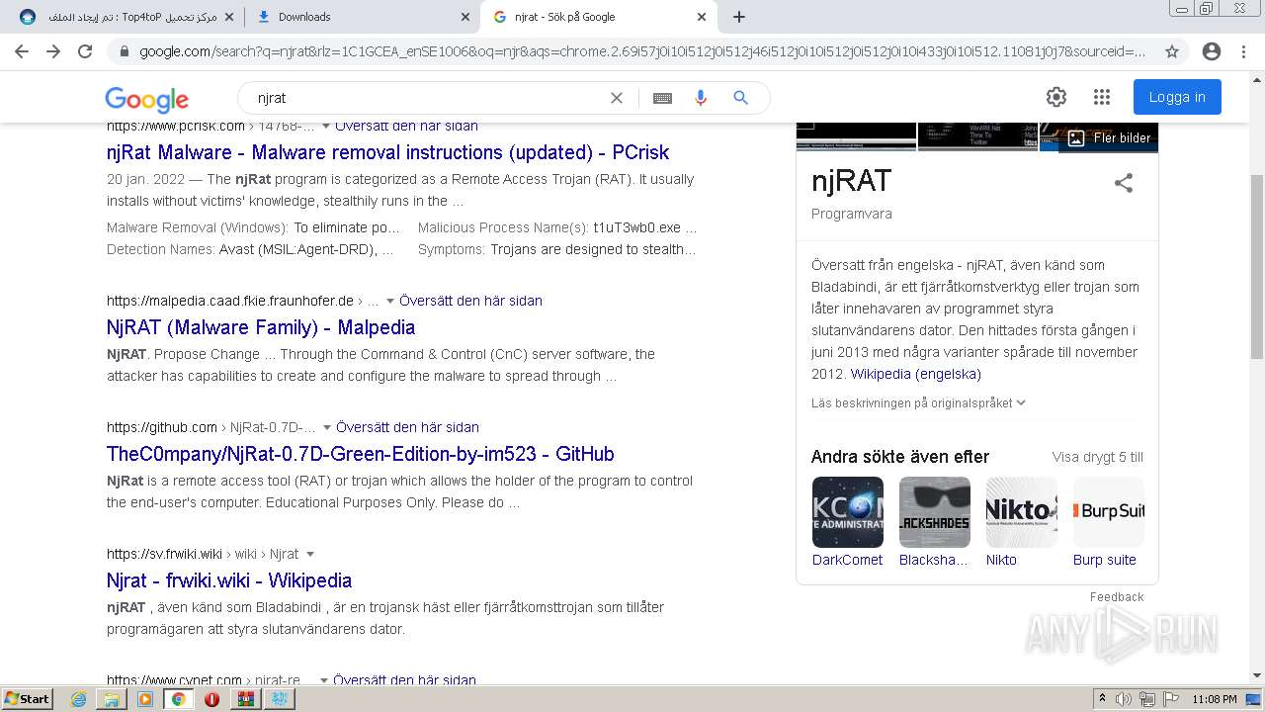This screenshot has height=712, width=1265.
Task: Expand Läs beskrivningen på originalspråket
Action: [918, 402]
